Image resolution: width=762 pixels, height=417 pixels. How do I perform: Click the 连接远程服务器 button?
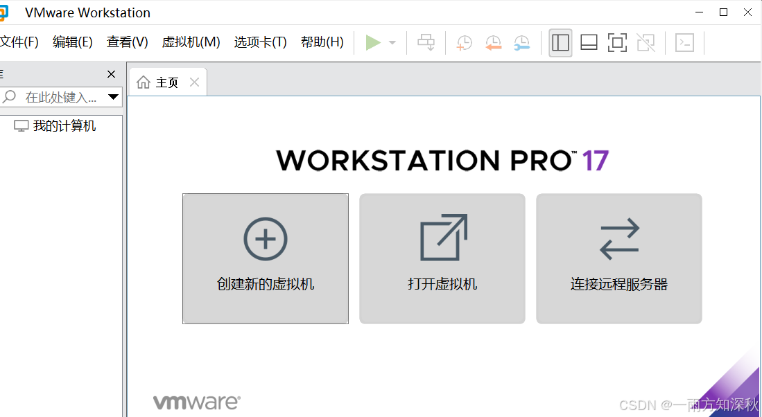619,259
